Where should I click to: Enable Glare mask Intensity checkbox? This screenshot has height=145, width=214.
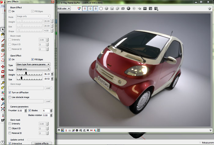click(x=10, y=124)
